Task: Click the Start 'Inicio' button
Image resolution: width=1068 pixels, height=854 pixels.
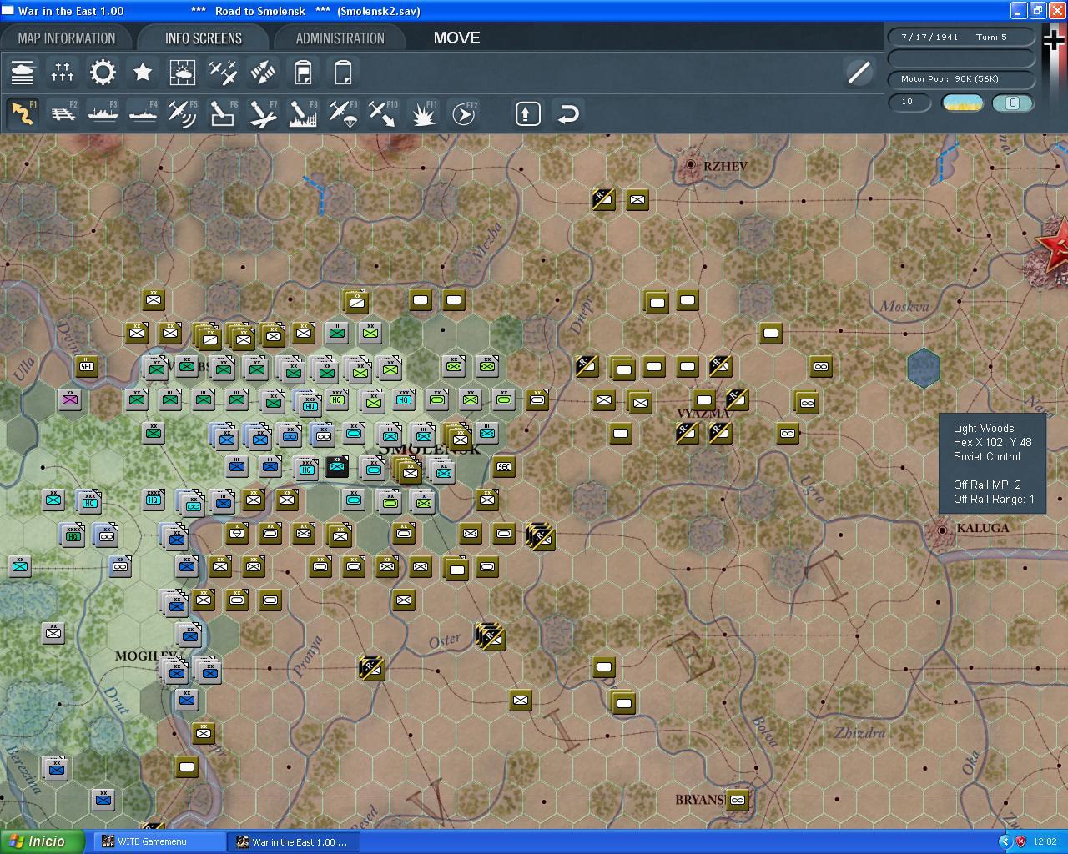Action: 43,841
